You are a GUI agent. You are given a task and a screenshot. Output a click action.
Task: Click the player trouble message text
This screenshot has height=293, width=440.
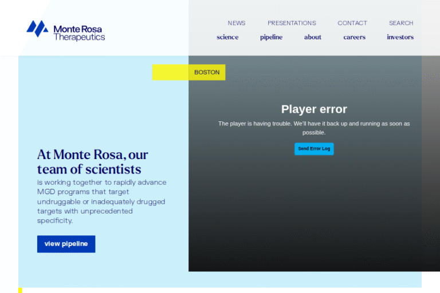[314, 128]
